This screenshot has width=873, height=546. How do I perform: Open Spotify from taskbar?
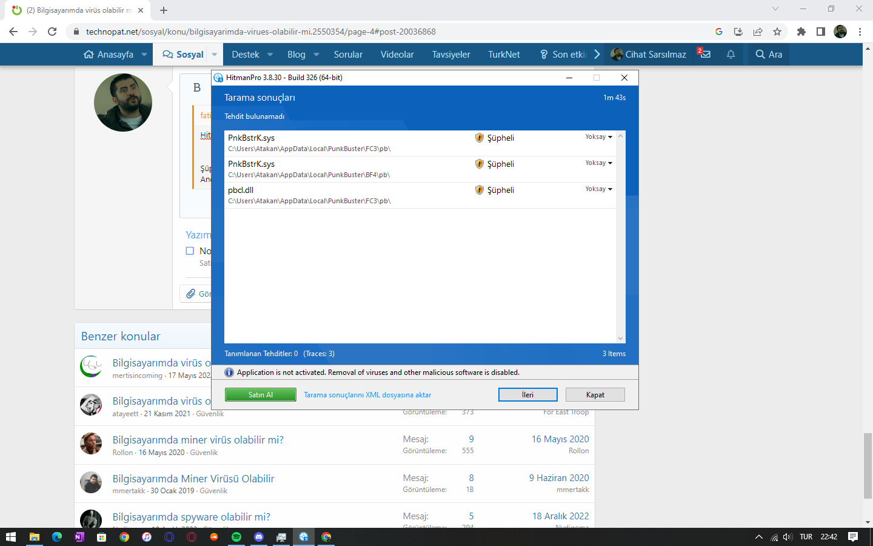pyautogui.click(x=236, y=537)
